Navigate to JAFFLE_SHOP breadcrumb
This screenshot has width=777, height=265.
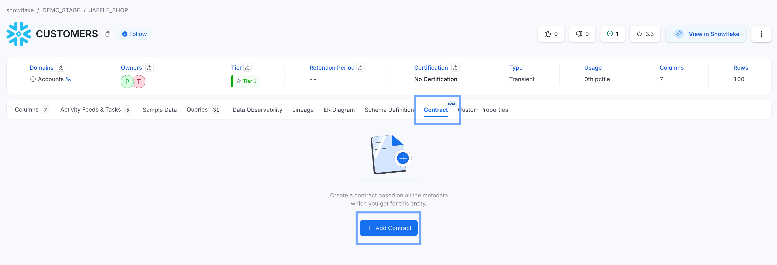108,10
